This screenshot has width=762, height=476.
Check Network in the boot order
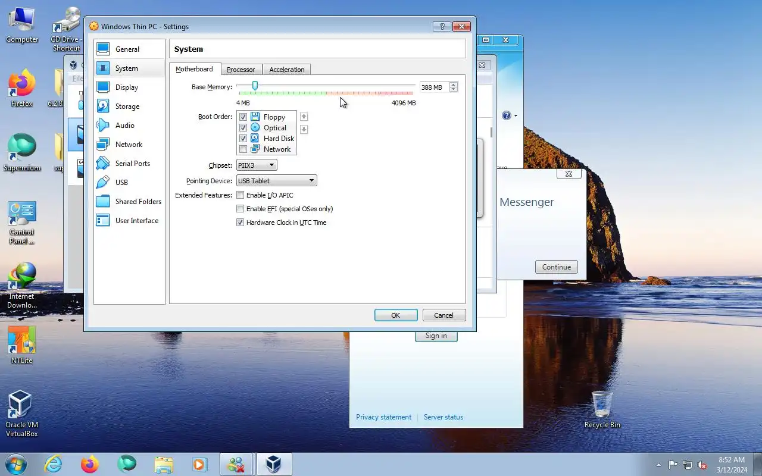[243, 149]
